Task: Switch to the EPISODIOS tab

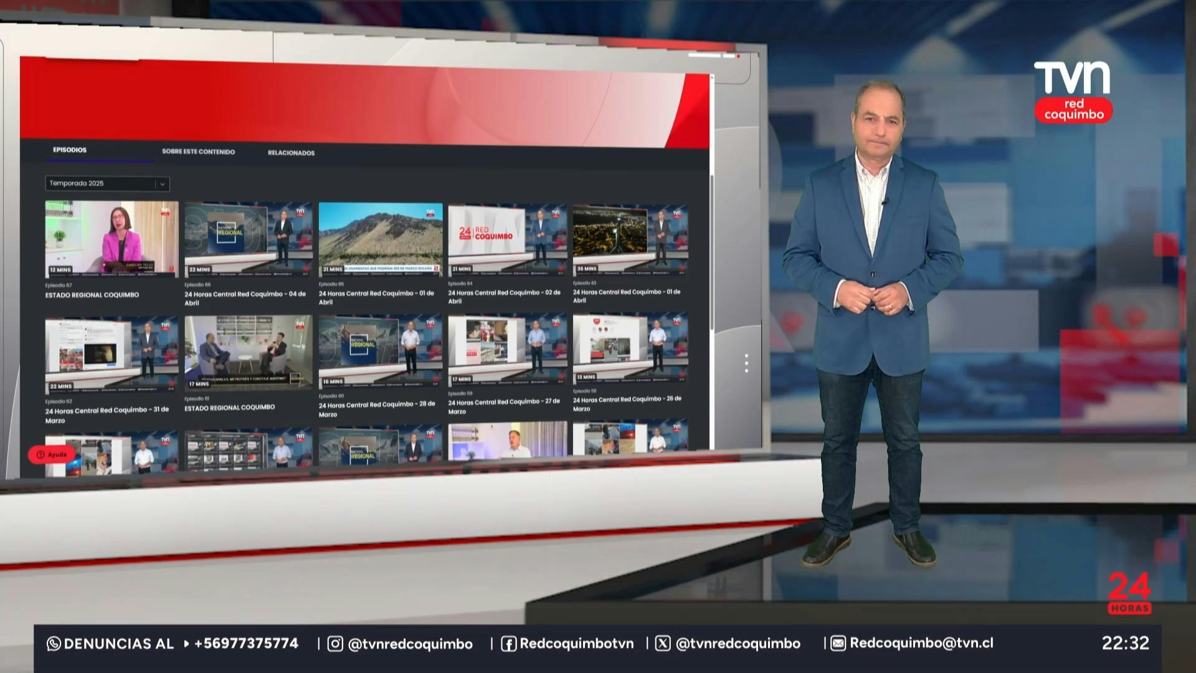Action: [70, 150]
